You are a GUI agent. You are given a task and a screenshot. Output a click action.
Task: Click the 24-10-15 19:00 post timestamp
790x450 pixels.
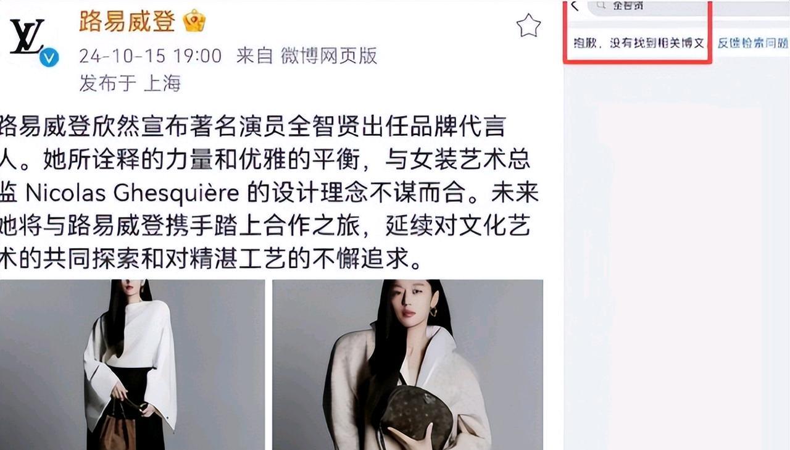150,56
